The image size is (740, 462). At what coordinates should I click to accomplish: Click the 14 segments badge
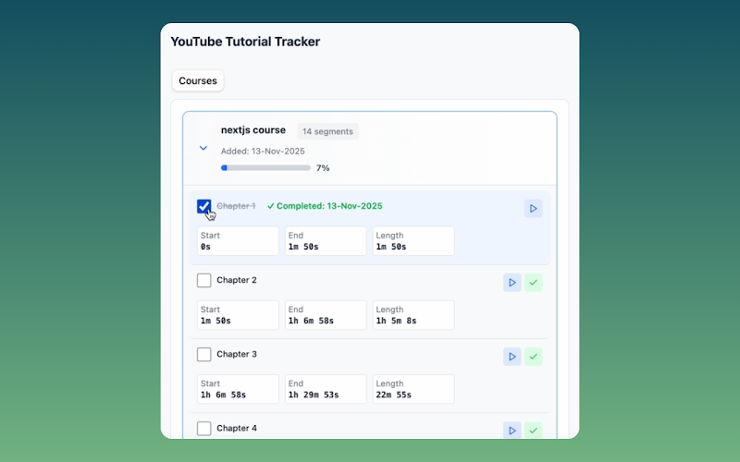pos(327,131)
